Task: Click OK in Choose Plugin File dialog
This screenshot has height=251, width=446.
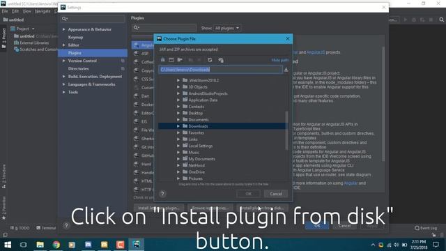Action: (x=248, y=194)
